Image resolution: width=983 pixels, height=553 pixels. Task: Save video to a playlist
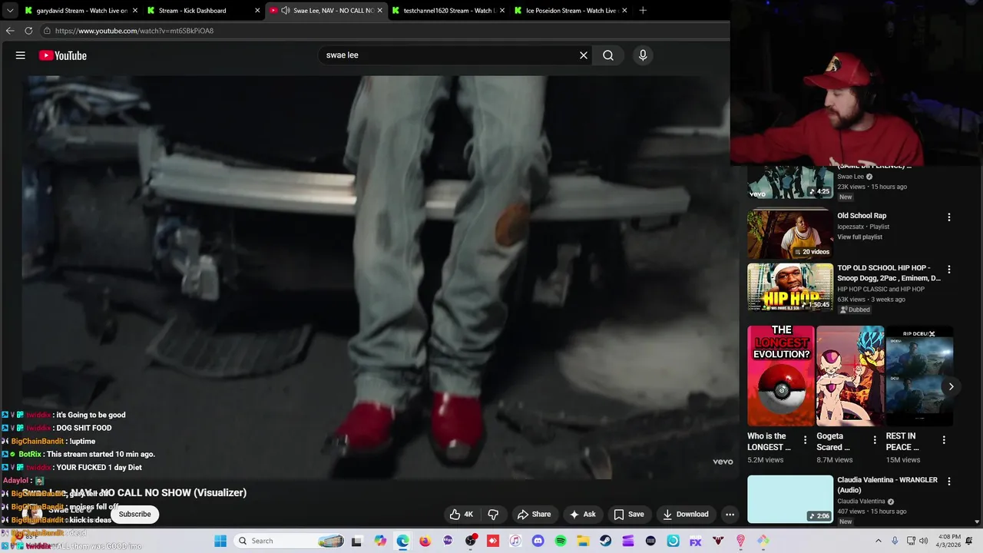point(628,515)
